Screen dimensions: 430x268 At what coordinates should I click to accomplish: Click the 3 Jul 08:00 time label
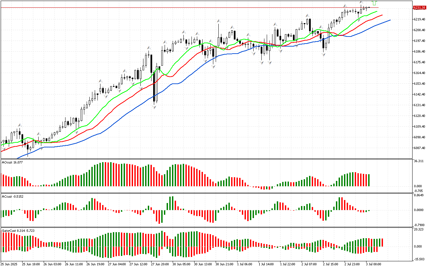373,264
